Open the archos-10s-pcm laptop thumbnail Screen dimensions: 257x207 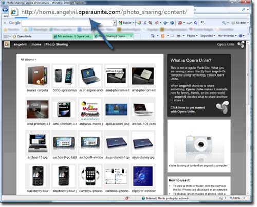tap(143, 109)
